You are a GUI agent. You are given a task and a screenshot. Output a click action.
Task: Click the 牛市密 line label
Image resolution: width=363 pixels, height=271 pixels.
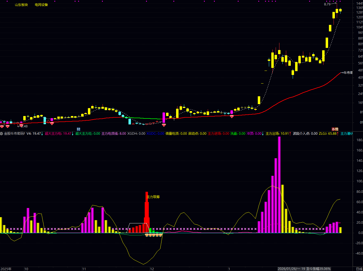pos(348,73)
